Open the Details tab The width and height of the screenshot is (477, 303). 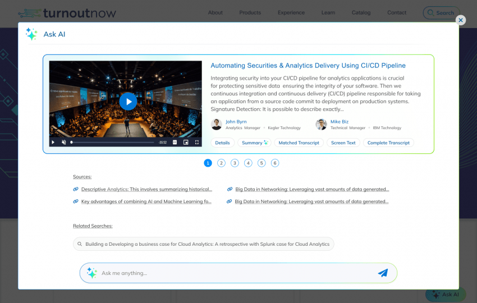[x=223, y=143]
